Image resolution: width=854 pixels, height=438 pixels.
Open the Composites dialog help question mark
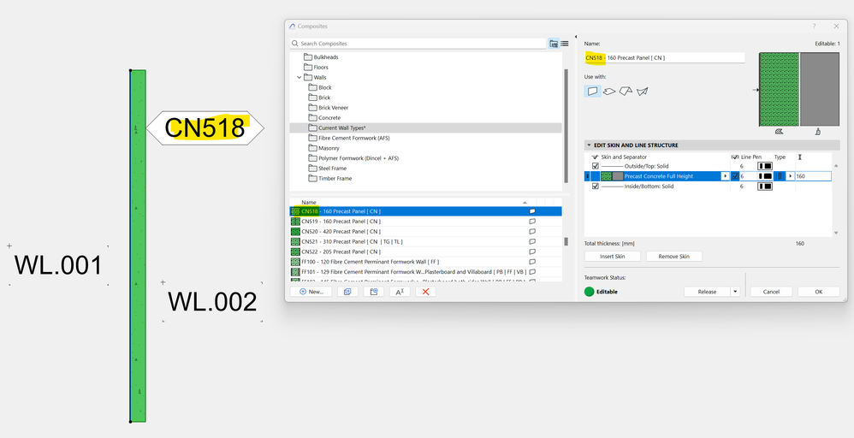815,27
